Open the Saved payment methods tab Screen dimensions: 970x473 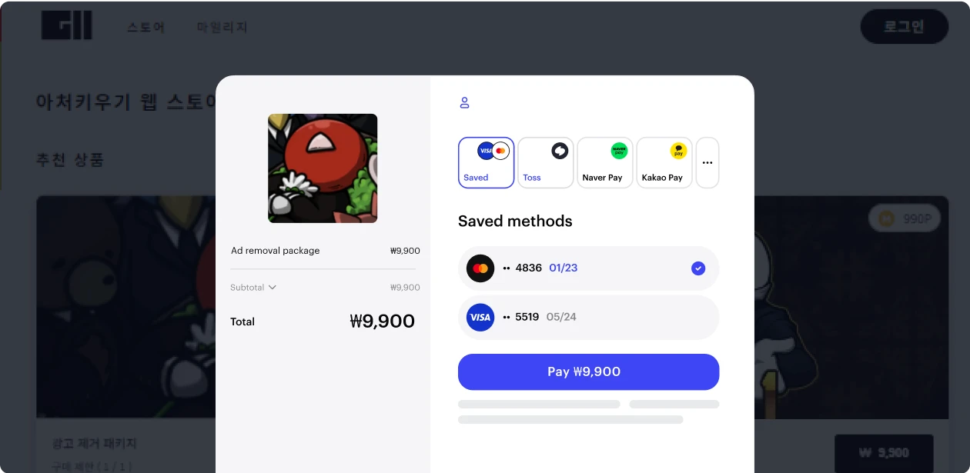(486, 163)
